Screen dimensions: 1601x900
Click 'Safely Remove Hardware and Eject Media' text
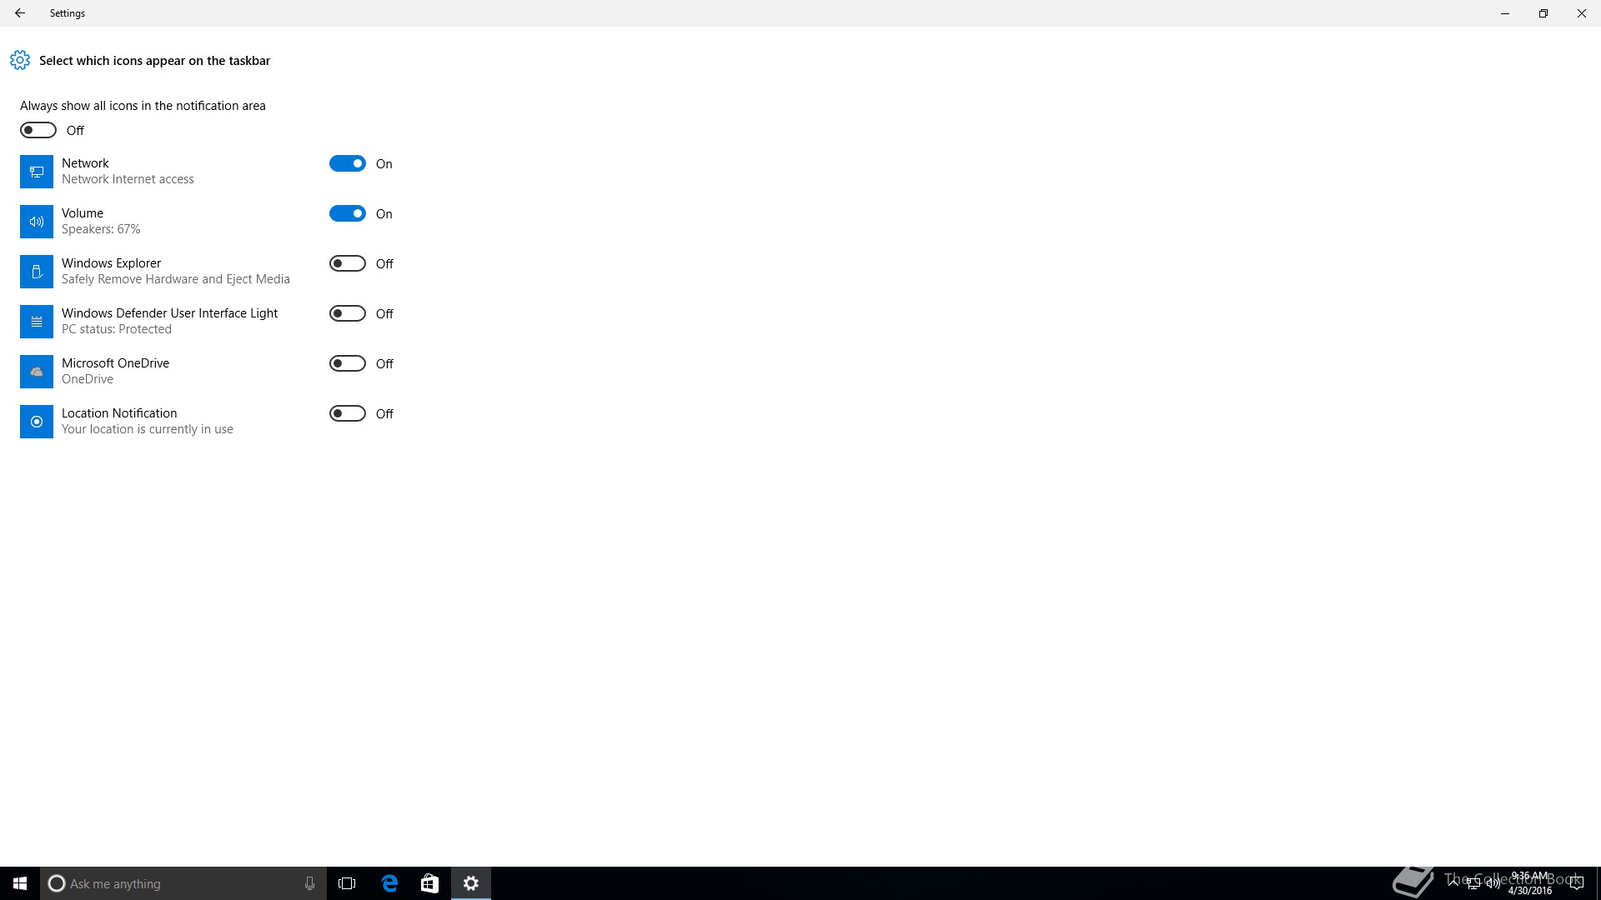176,279
